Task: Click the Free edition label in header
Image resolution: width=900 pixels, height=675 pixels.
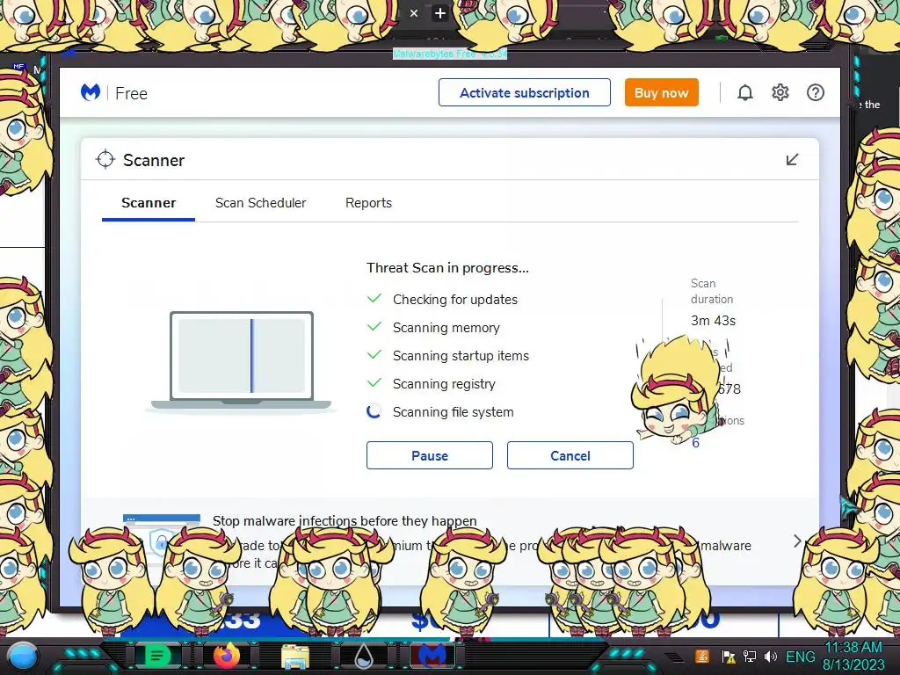Action: [132, 93]
